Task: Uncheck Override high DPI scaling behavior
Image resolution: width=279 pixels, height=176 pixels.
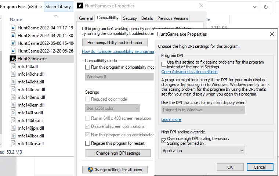Action: pyautogui.click(x=164, y=140)
